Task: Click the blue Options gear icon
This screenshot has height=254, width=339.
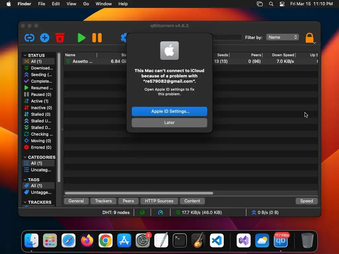Action: point(124,38)
